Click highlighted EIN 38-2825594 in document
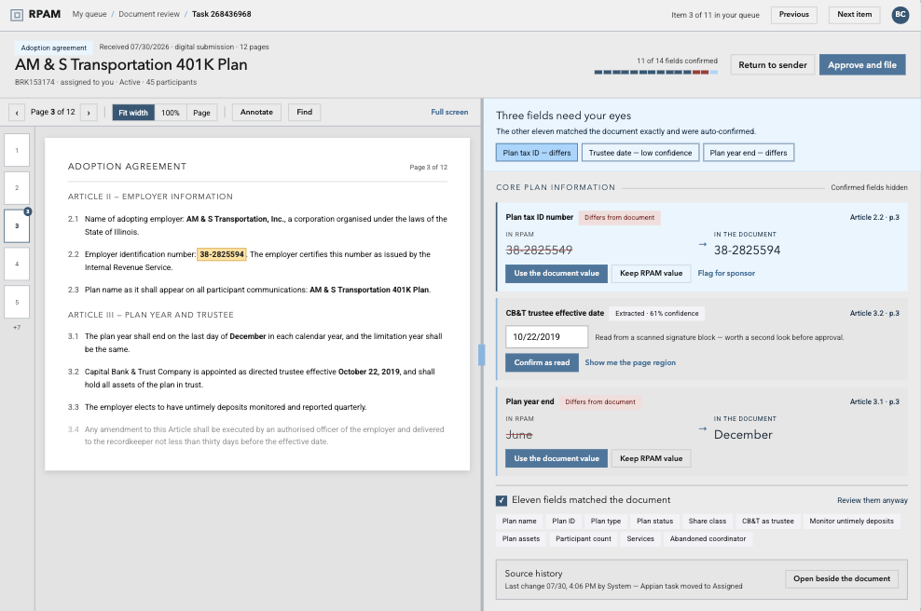 pos(222,254)
